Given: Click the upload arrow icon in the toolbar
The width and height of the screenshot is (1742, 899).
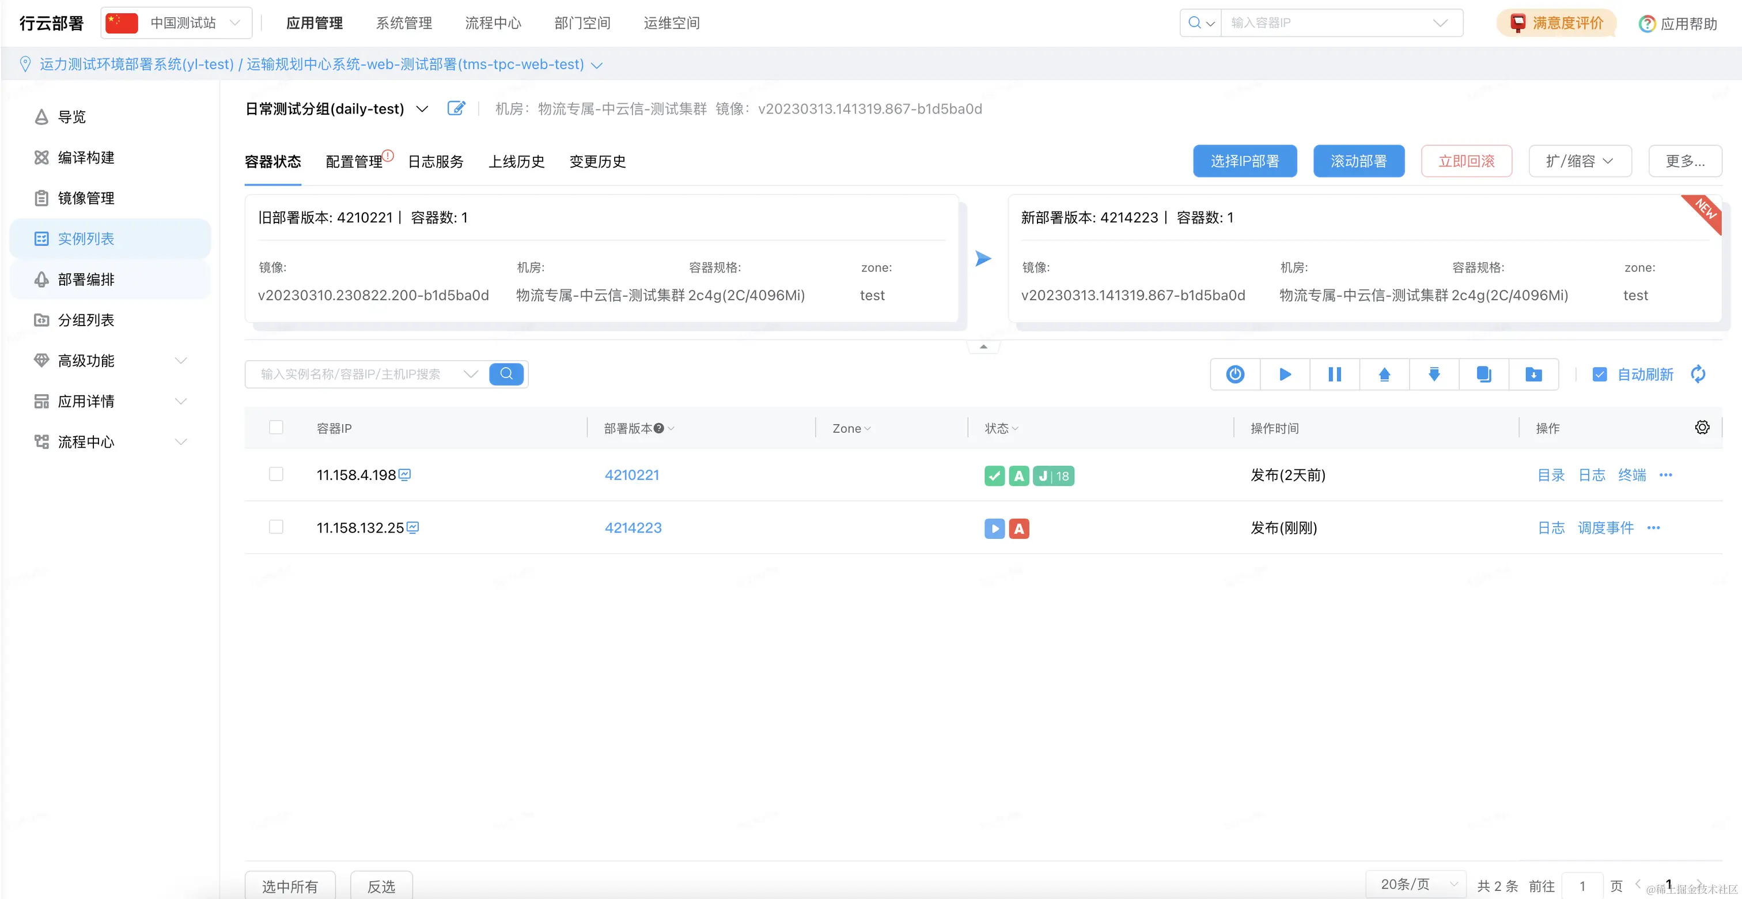Looking at the screenshot, I should (x=1384, y=374).
